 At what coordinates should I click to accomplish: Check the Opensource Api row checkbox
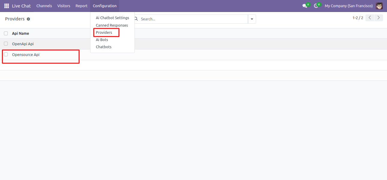(x=6, y=55)
